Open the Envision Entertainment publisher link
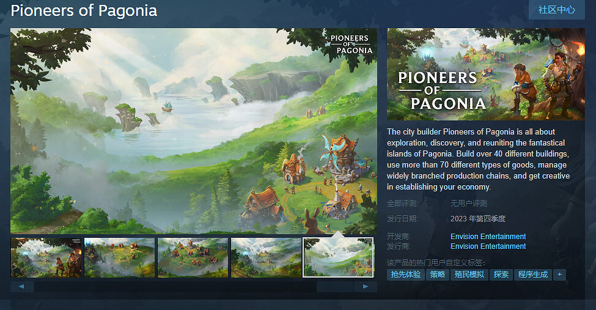Viewport: 596px width, 310px height. click(488, 246)
